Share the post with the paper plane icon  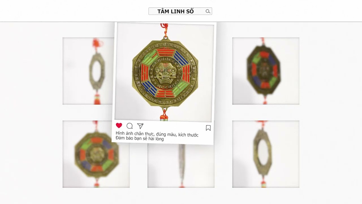click(140, 126)
